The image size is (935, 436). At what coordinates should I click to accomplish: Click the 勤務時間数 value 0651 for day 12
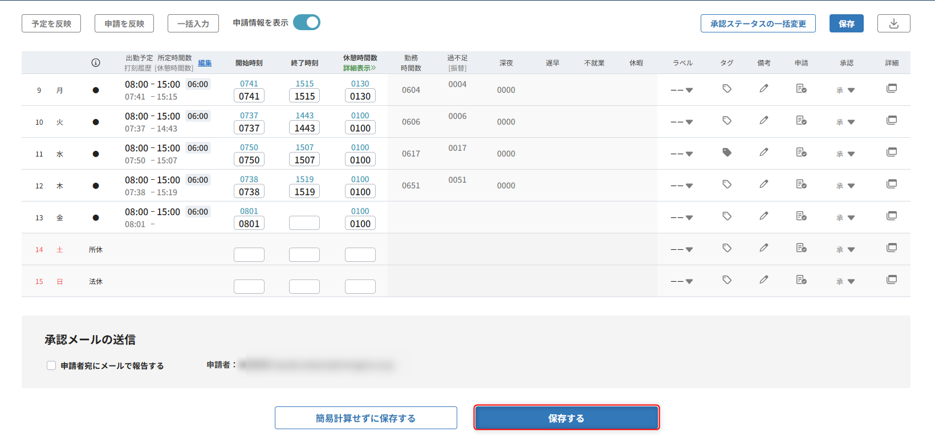pyautogui.click(x=411, y=186)
